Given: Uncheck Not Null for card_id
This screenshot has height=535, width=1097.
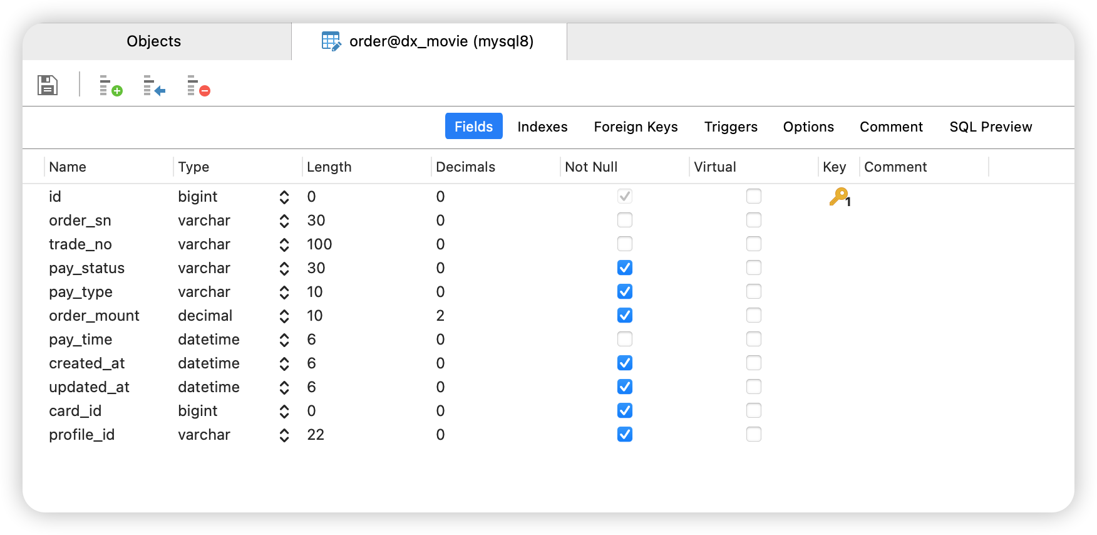Looking at the screenshot, I should (625, 410).
